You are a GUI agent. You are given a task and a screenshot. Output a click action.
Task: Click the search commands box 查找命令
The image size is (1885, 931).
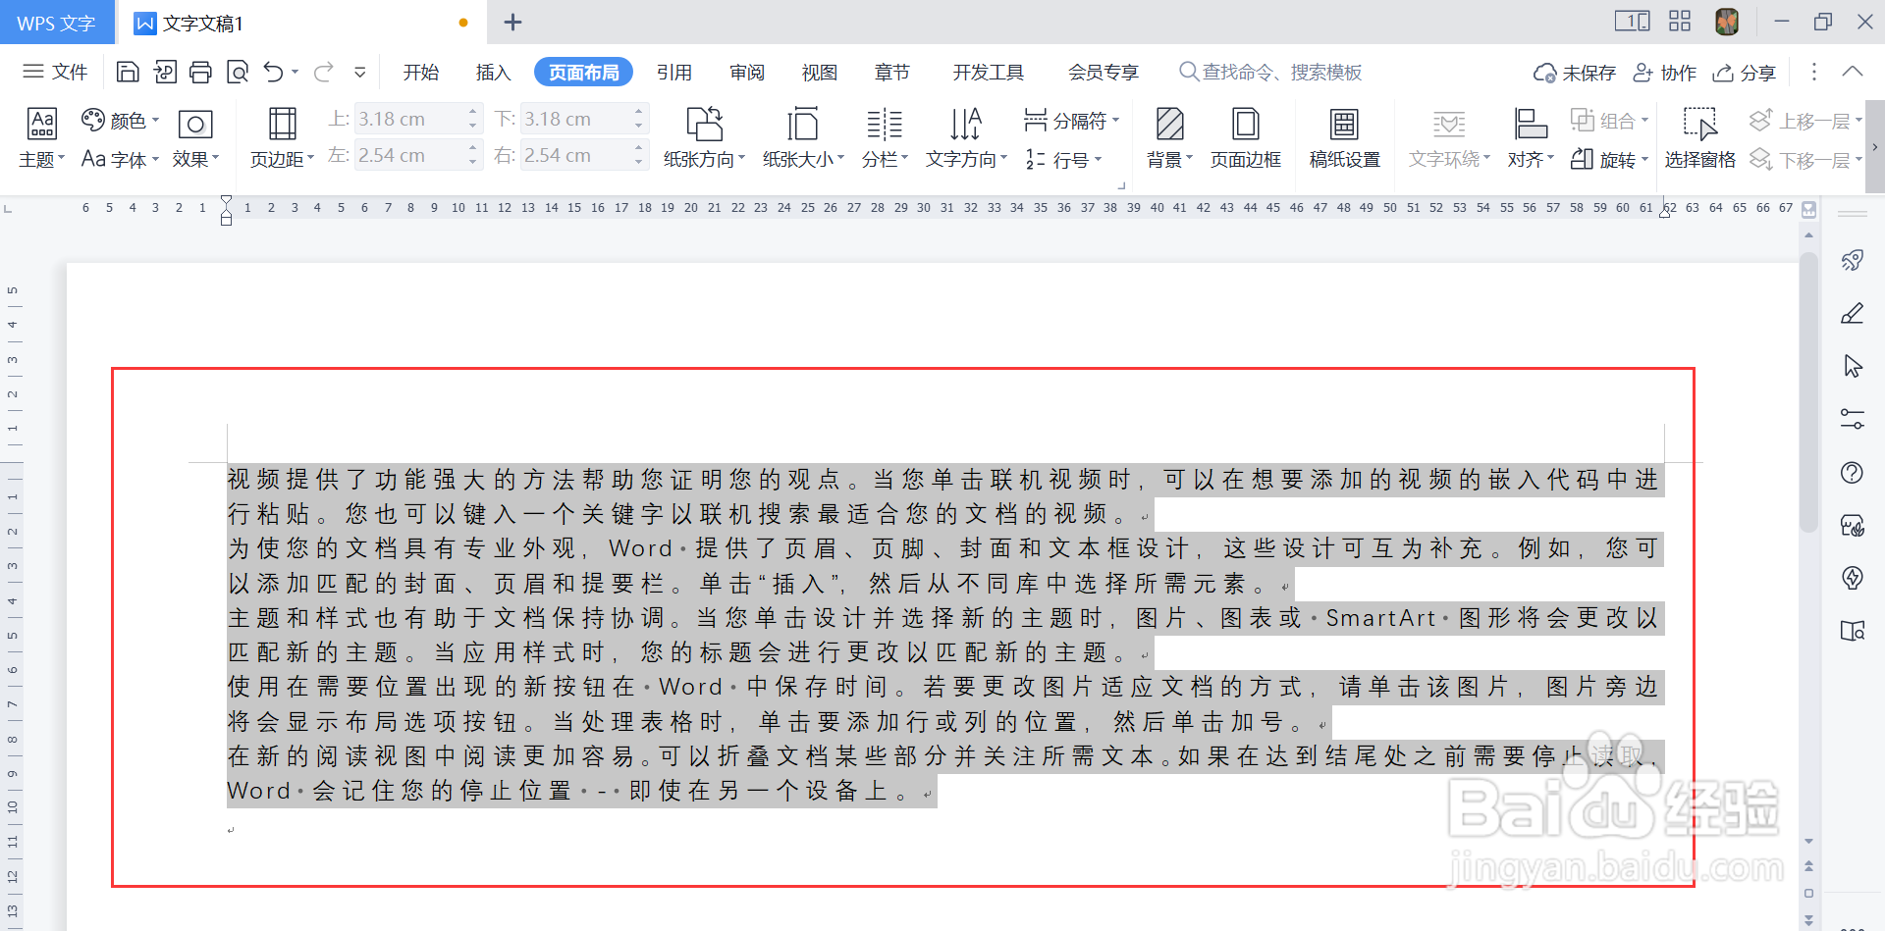(x=1270, y=72)
